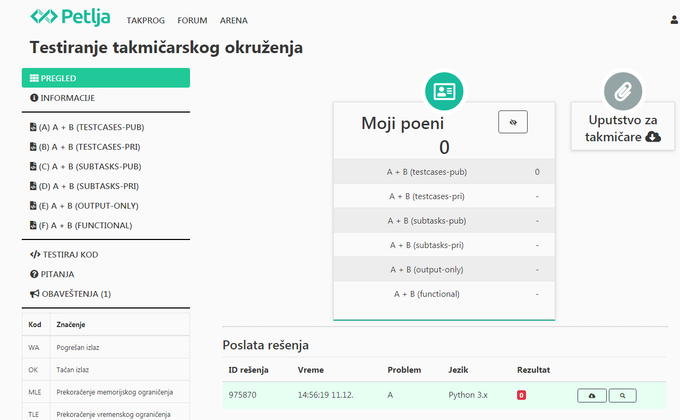680x420 pixels.
Task: Open the TAKPROG menu item
Action: tap(145, 21)
